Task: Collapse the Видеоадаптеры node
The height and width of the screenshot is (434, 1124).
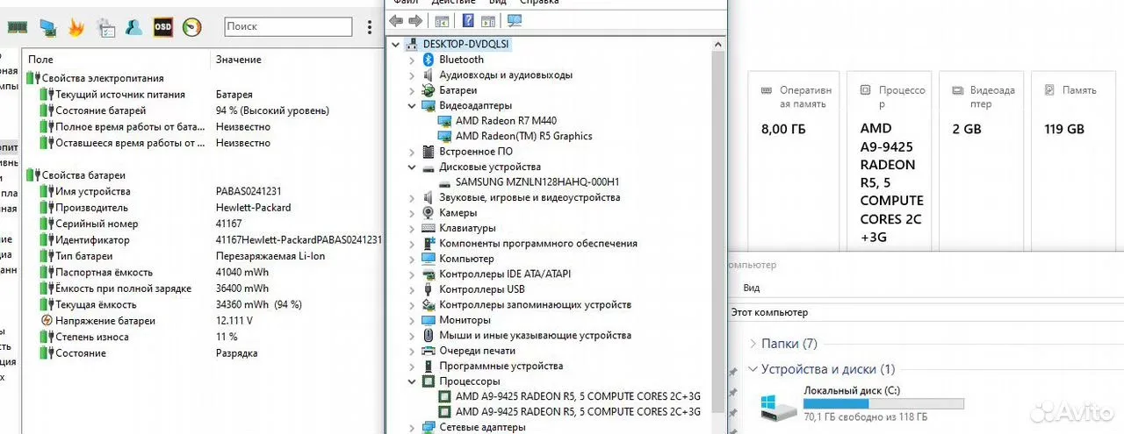Action: 412,105
